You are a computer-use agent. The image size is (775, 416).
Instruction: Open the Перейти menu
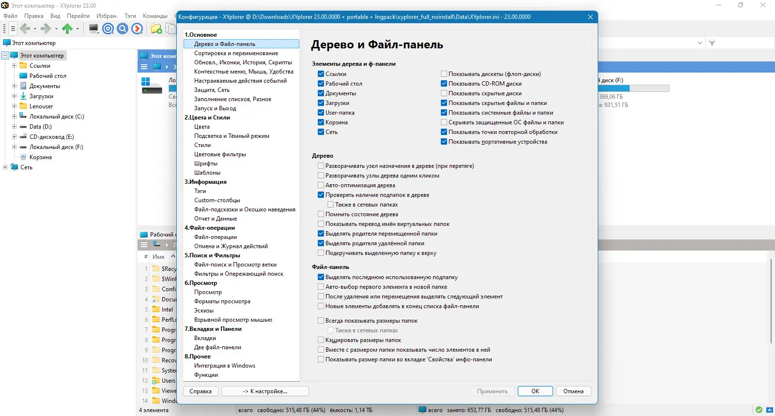[x=78, y=16]
